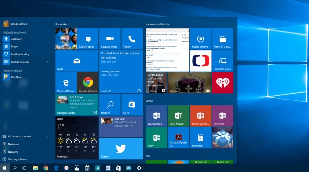Open the People tile with contact photos
The width and height of the screenshot is (309, 172).
pos(66,39)
